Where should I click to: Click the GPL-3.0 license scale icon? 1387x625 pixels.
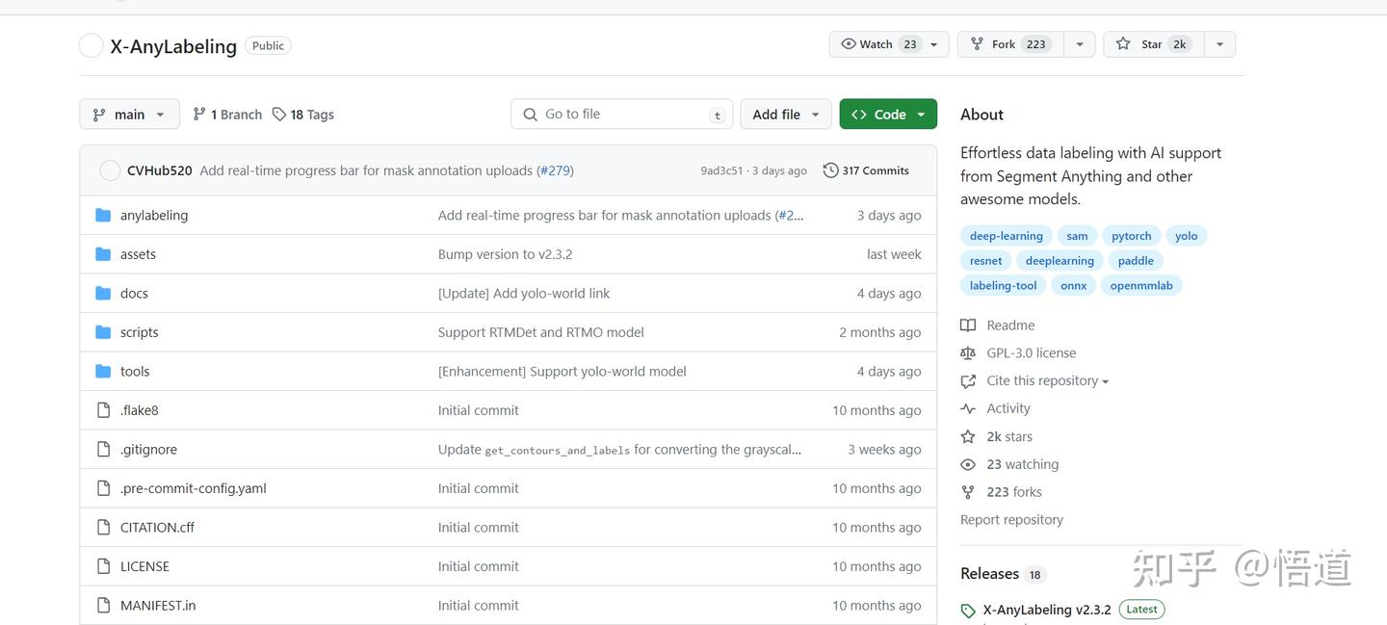[968, 353]
